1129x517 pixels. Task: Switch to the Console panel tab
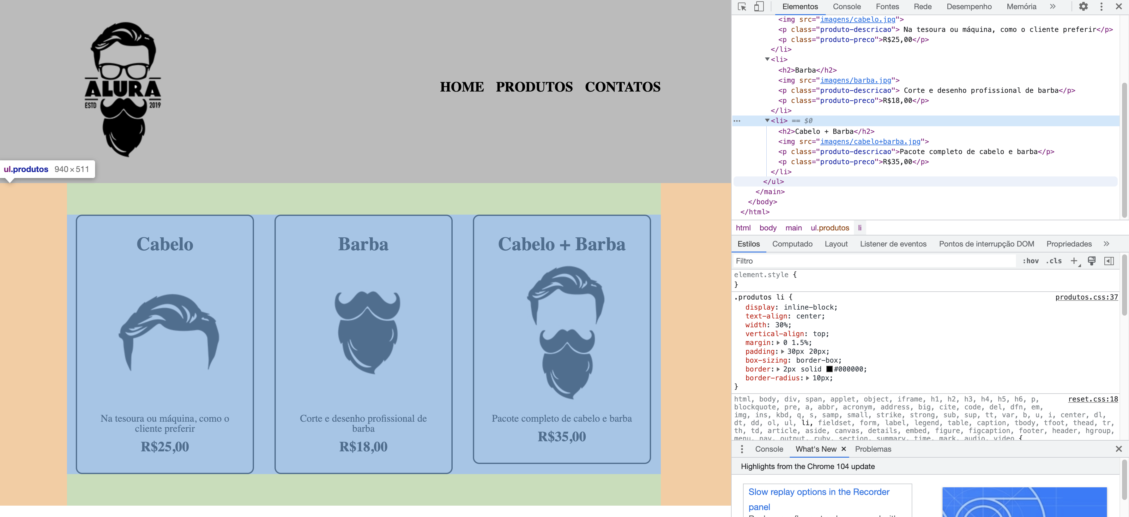pos(847,7)
